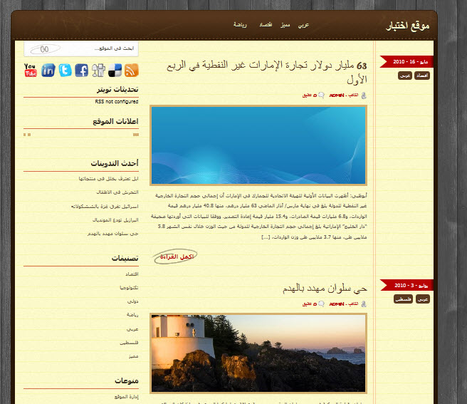Viewport: 467px width, 404px height.
Task: Click عربي tag under 3 يوليو date
Action: (x=423, y=299)
